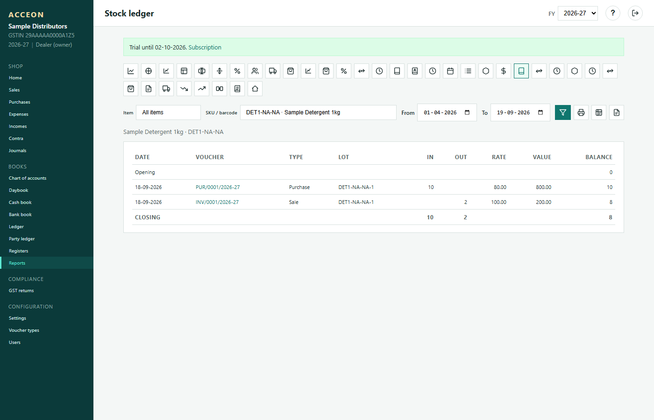Open the downward trend arrow report
Viewport: 654px width, 420px height.
coord(184,89)
